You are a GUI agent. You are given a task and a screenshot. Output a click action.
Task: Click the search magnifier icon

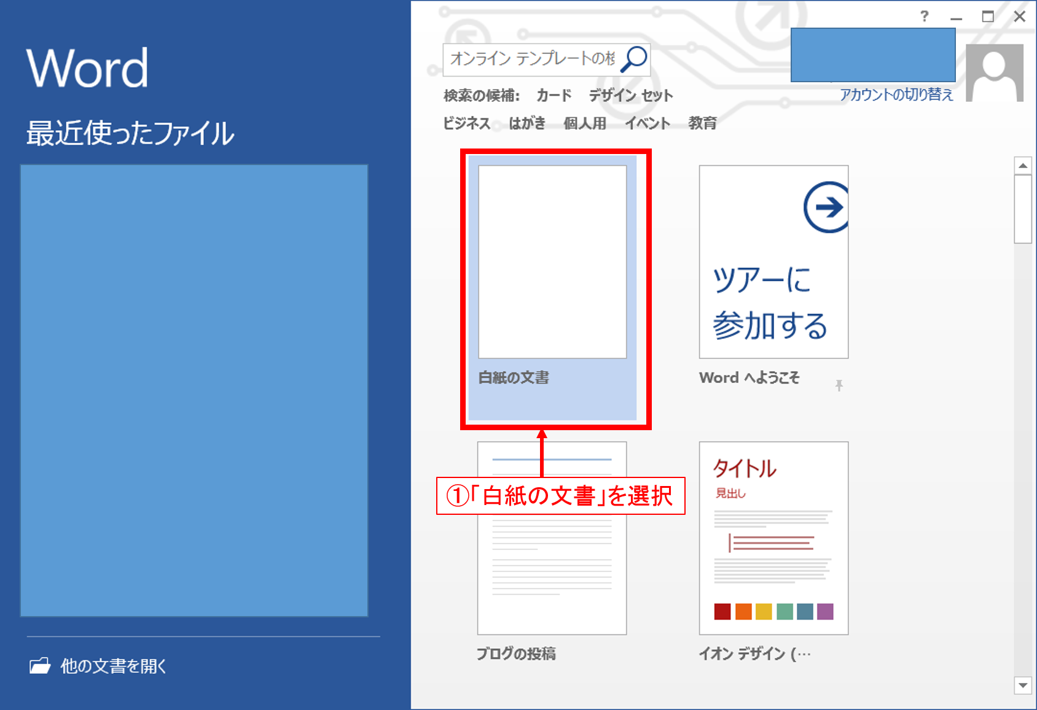pos(634,59)
